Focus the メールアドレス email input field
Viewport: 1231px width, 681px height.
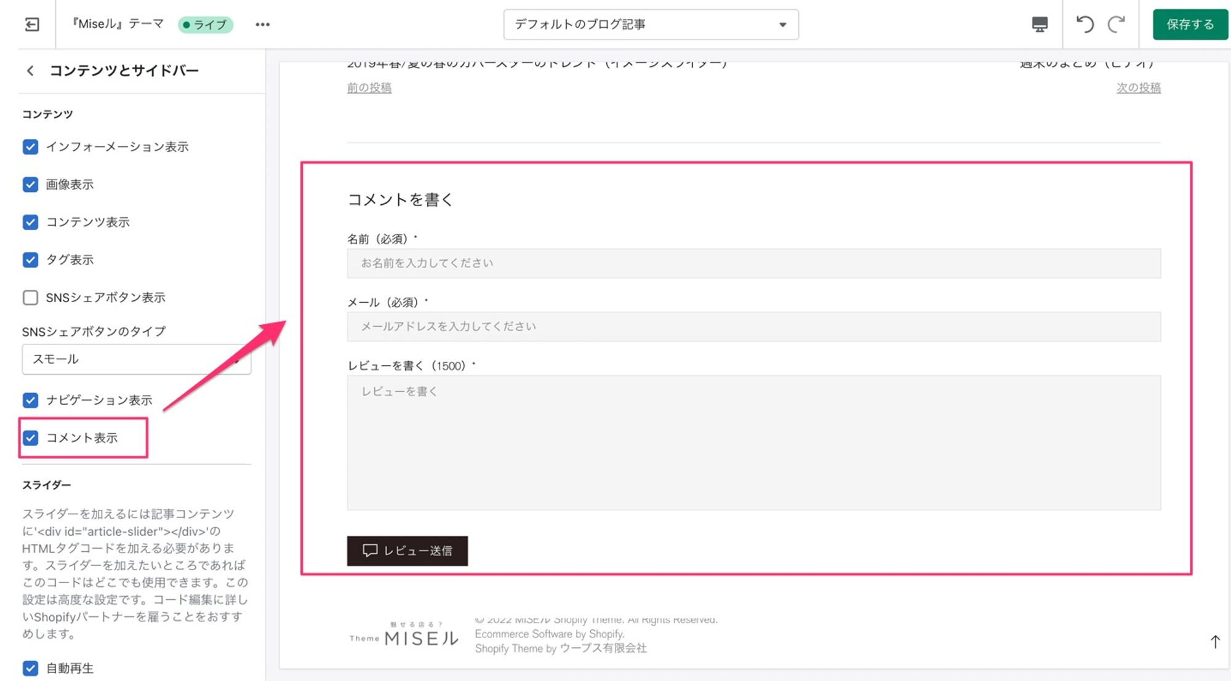click(754, 327)
